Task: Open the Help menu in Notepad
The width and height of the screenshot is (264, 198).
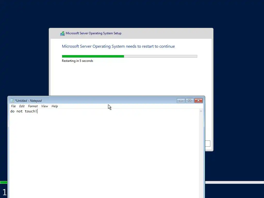Action: [55, 106]
